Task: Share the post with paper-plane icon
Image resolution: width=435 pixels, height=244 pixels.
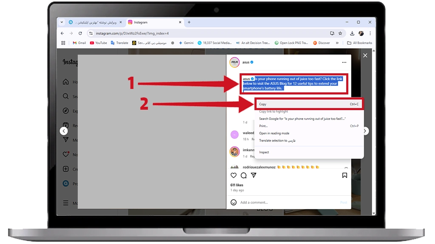Action: (x=254, y=175)
